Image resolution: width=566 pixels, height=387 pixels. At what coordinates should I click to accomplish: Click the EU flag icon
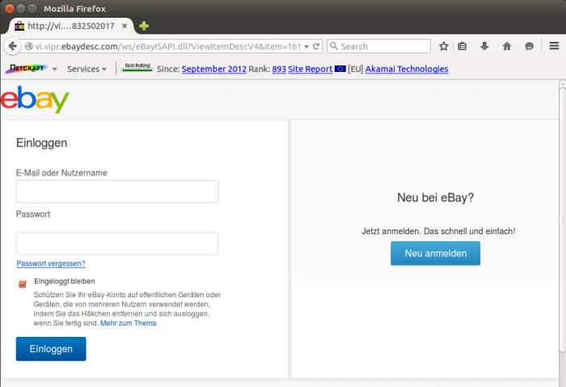tap(340, 69)
